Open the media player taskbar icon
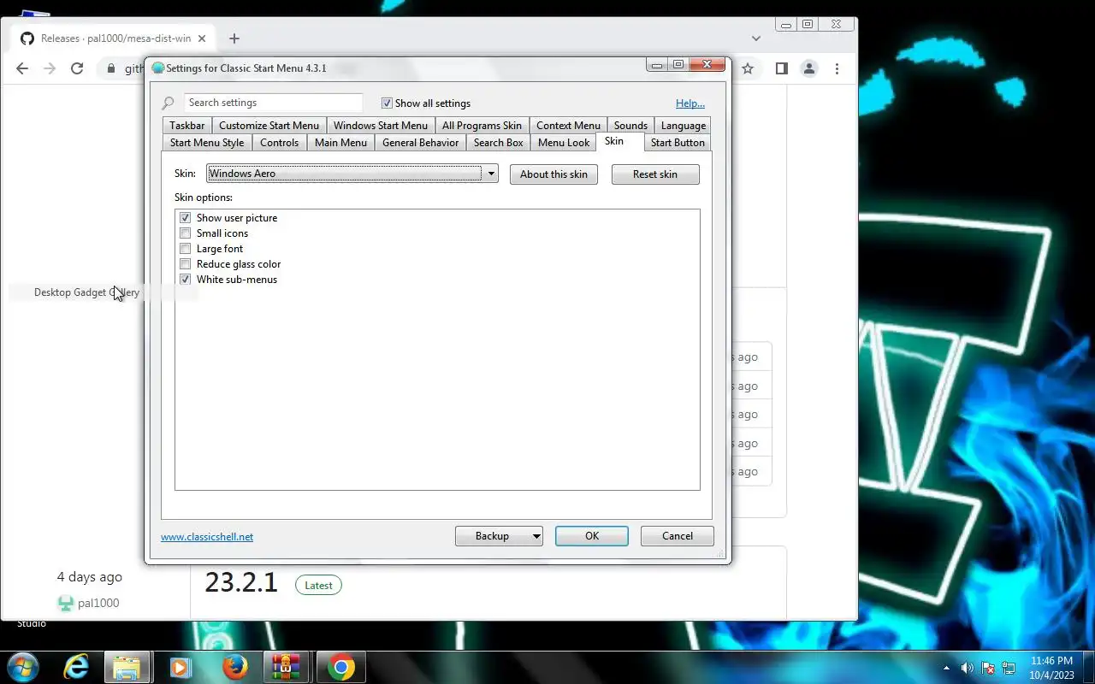This screenshot has width=1095, height=684. point(181,667)
